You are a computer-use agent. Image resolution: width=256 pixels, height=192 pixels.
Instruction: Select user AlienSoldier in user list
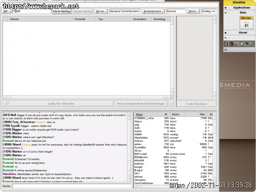coord(174,138)
